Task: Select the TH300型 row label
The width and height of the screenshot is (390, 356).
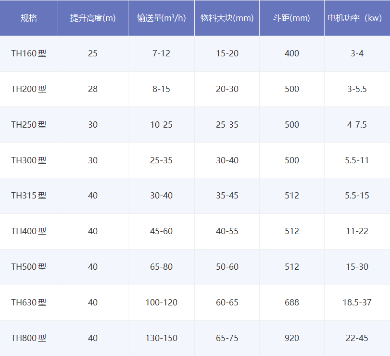Action: click(29, 160)
